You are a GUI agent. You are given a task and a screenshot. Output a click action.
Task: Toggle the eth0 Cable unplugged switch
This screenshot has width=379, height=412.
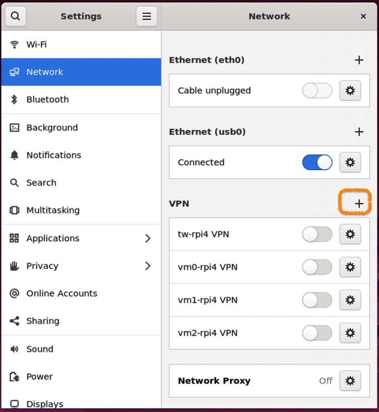pos(317,91)
